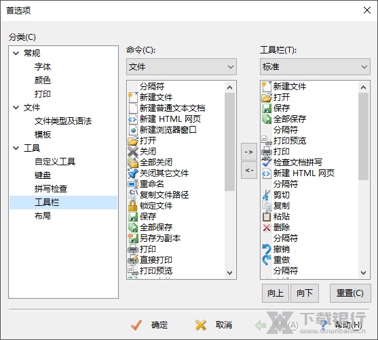Screen dimensions: 378x340
Task: Click the 新建文件 icon in the commands list
Action: coord(133,98)
